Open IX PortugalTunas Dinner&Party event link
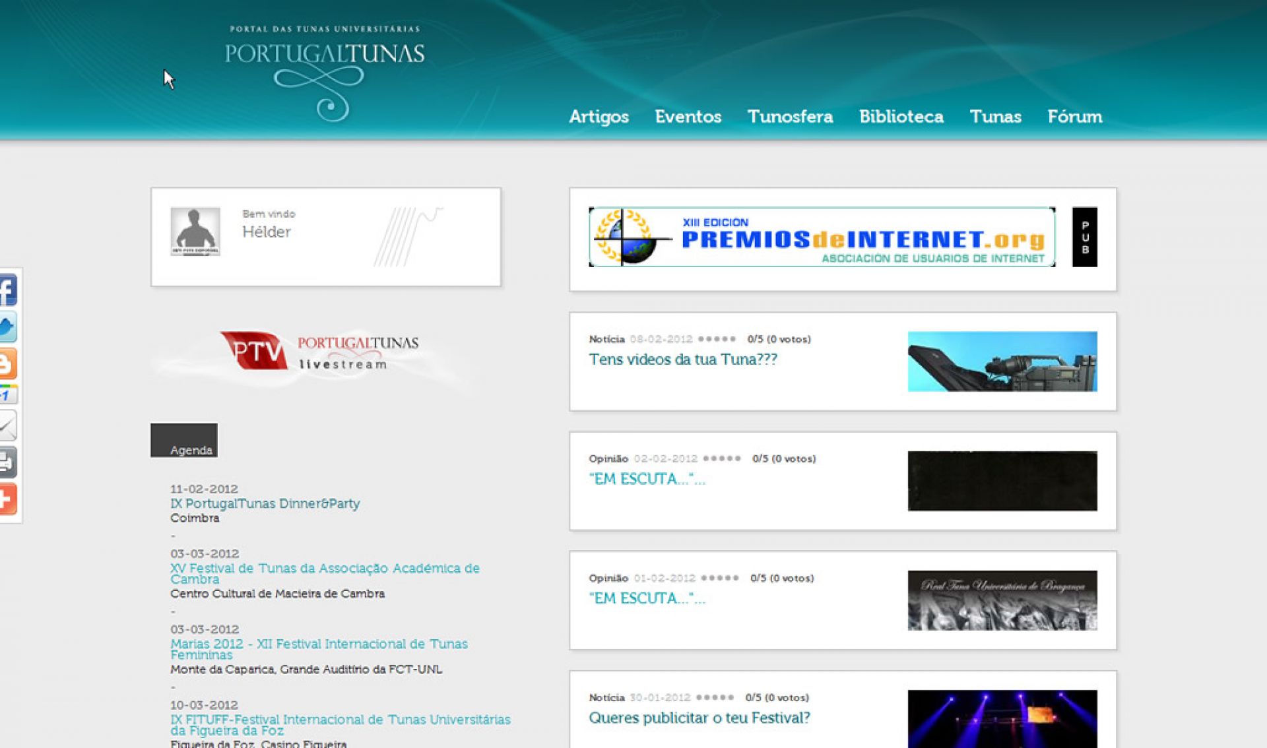 (x=265, y=503)
